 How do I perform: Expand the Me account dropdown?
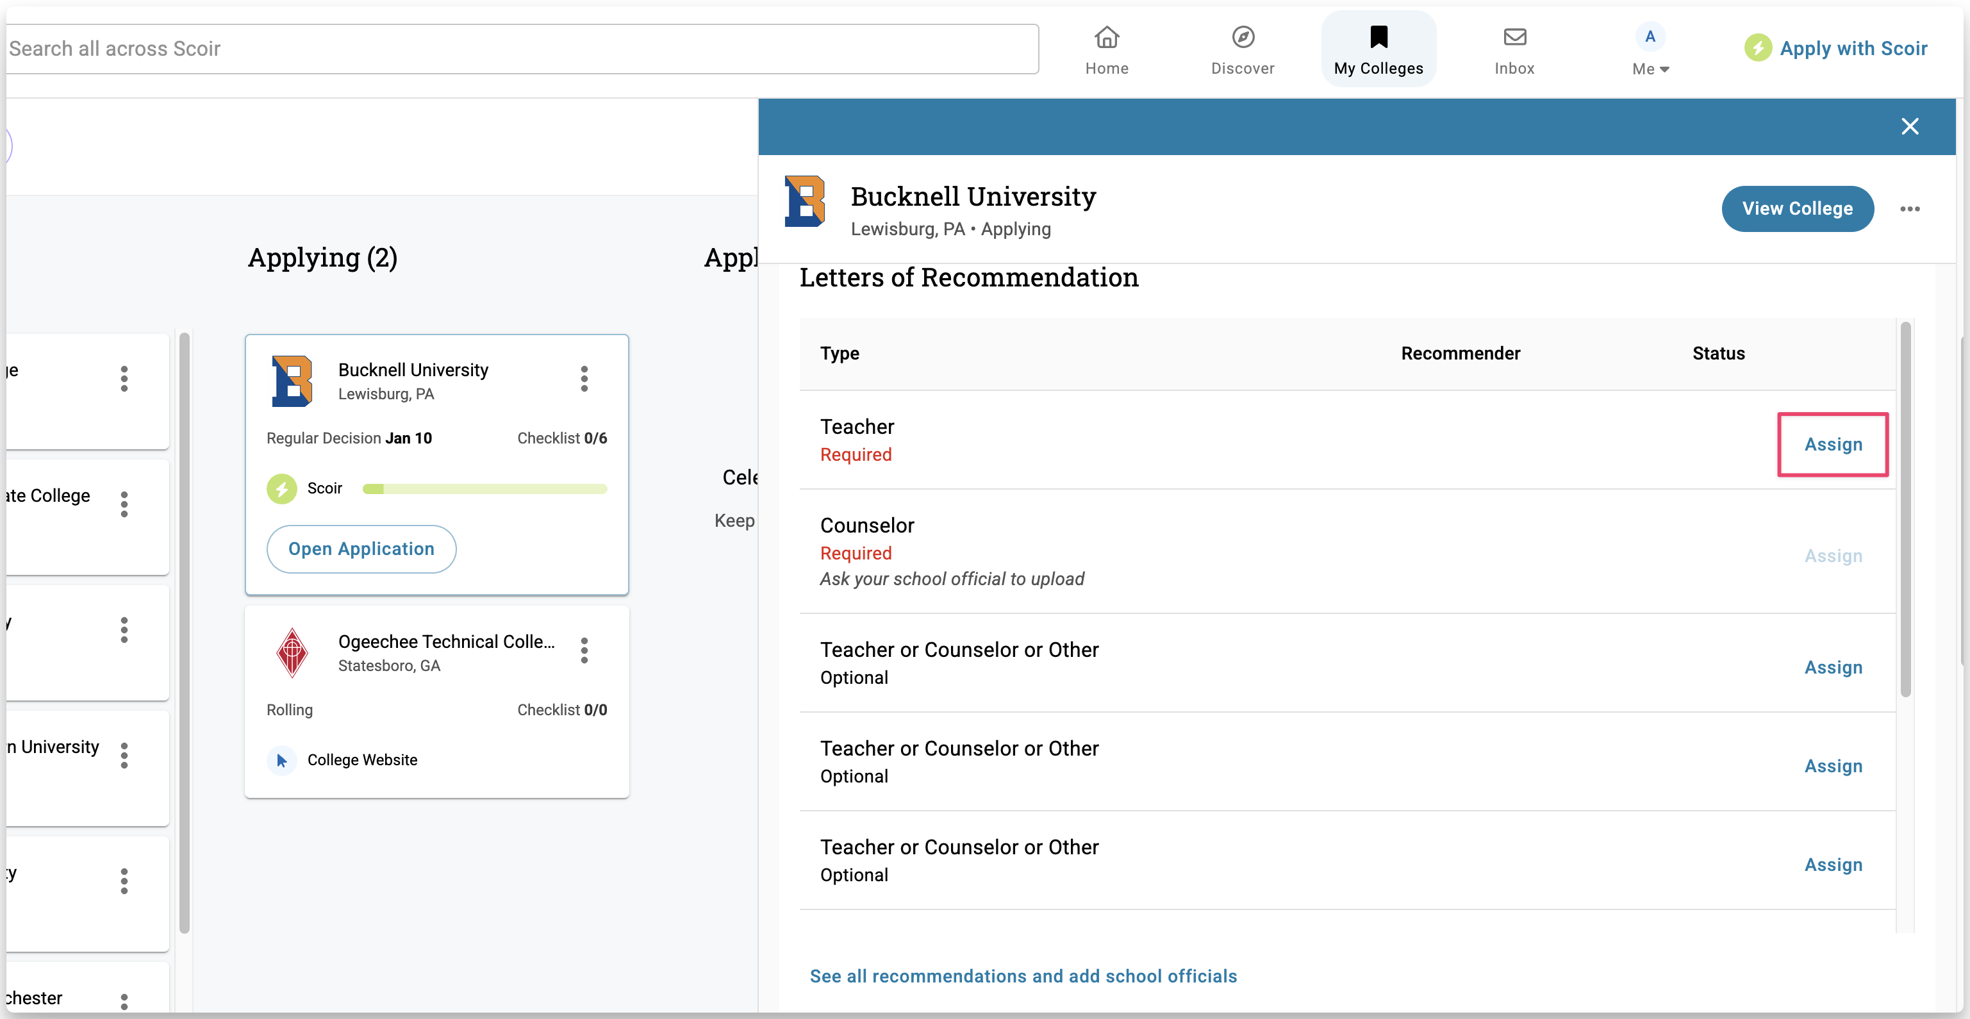(1650, 68)
